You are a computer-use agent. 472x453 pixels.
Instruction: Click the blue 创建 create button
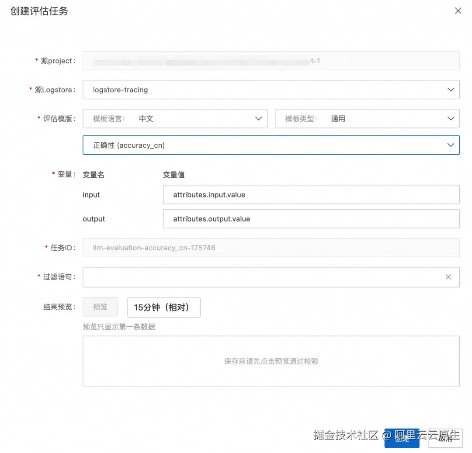tap(402, 439)
